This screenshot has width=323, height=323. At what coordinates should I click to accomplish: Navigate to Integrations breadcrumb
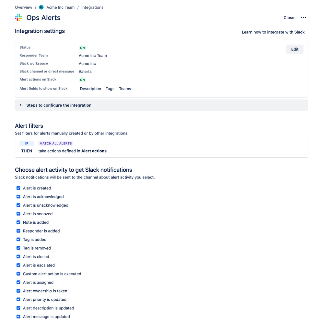[x=92, y=7]
